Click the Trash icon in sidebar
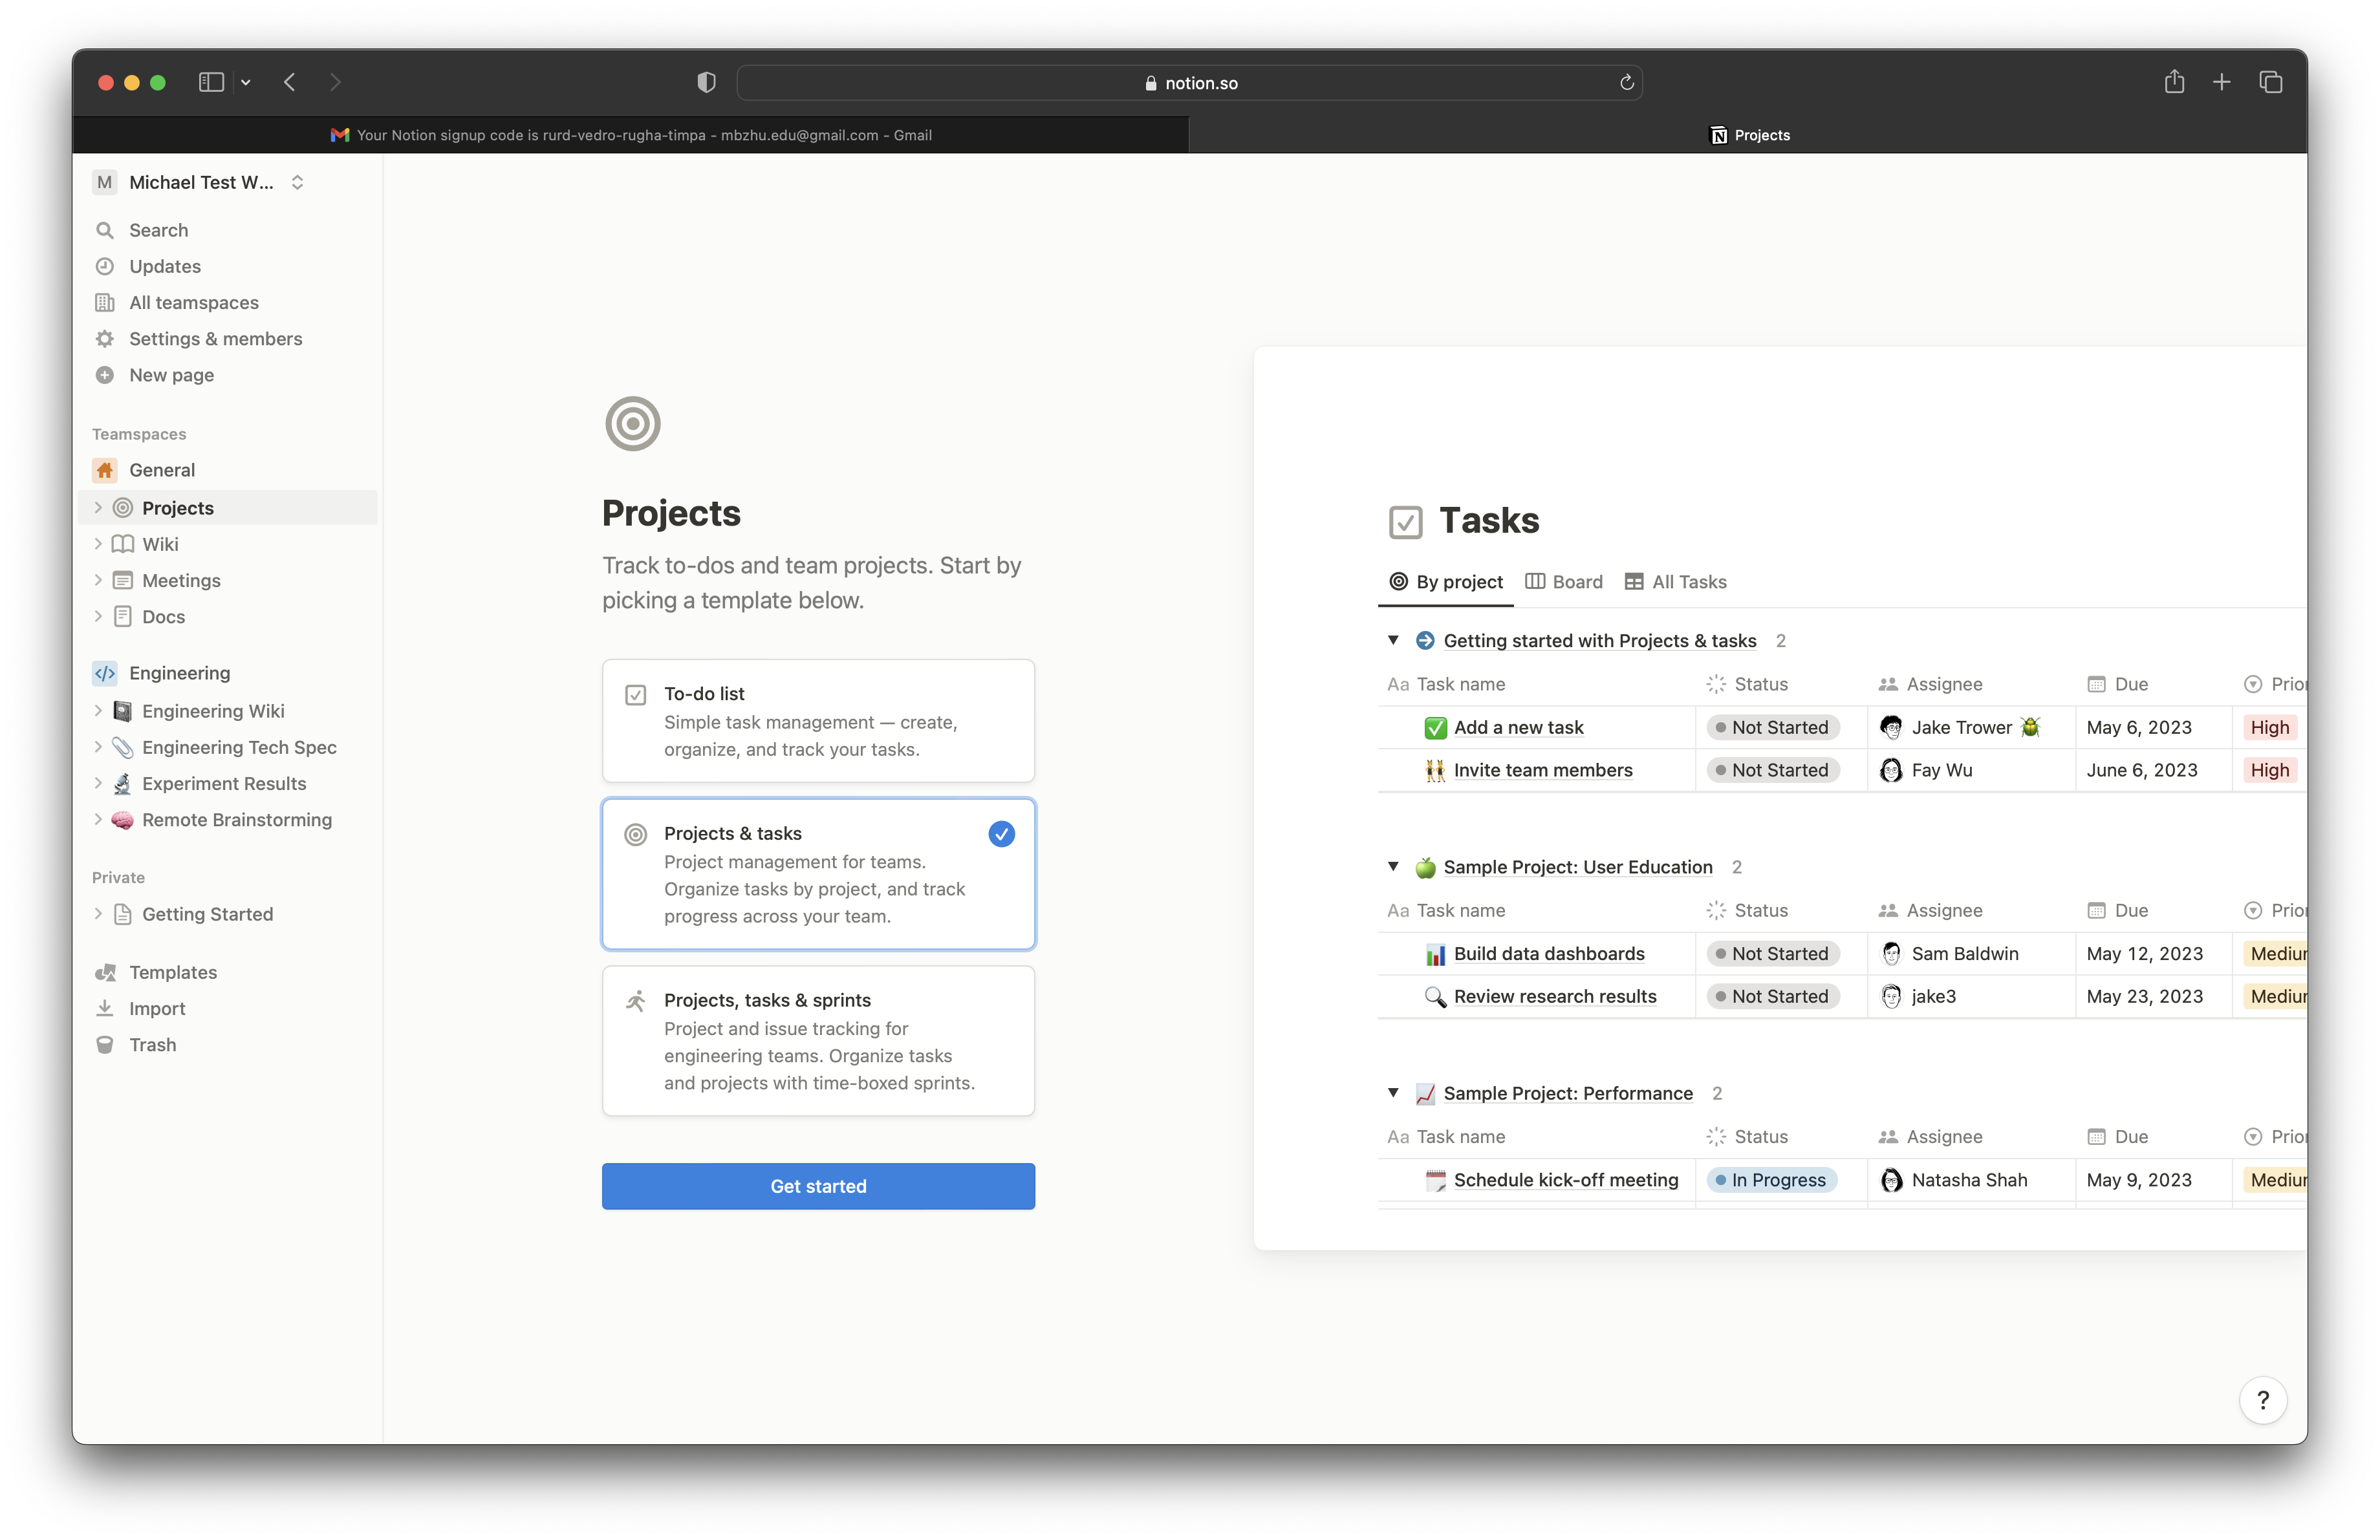Screen dimensions: 2380x1540 (104, 1044)
